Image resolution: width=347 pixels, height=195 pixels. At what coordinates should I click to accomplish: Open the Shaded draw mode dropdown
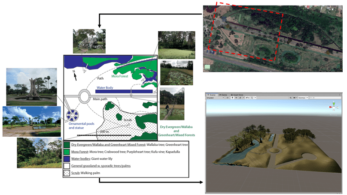coord(215,98)
